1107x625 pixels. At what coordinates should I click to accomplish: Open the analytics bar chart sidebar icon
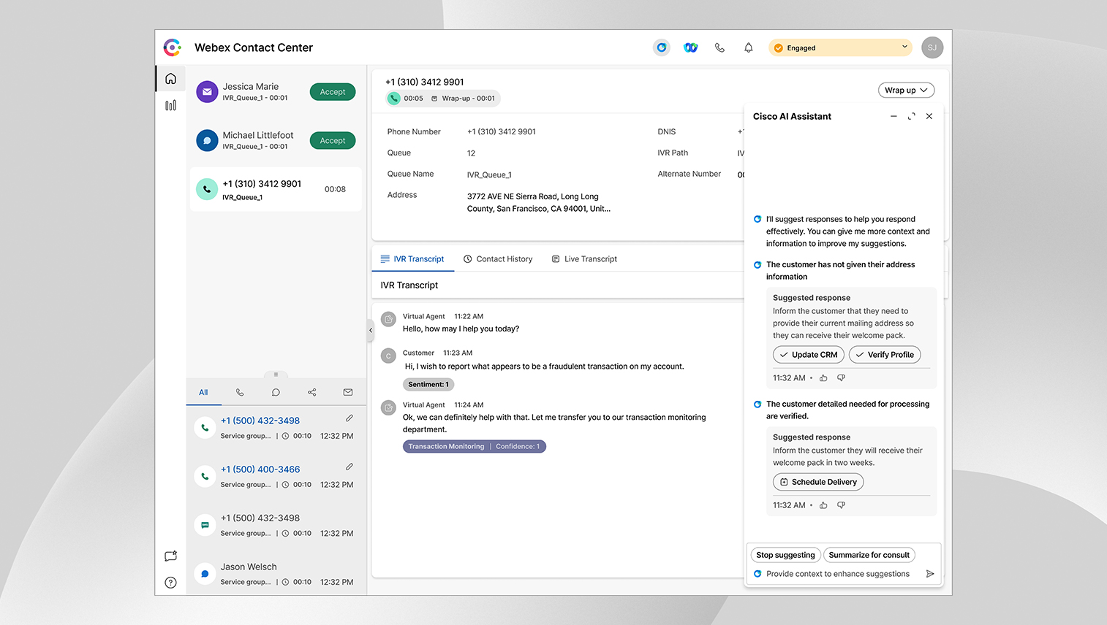coord(170,105)
